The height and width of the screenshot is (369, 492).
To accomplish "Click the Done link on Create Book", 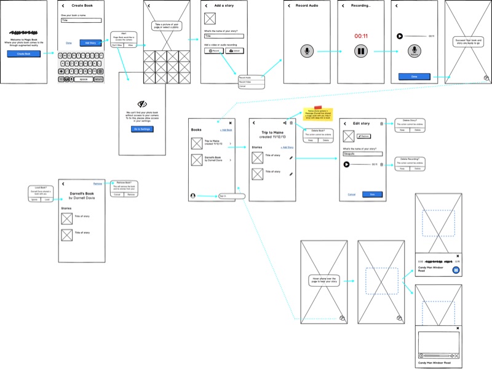I will tap(69, 43).
